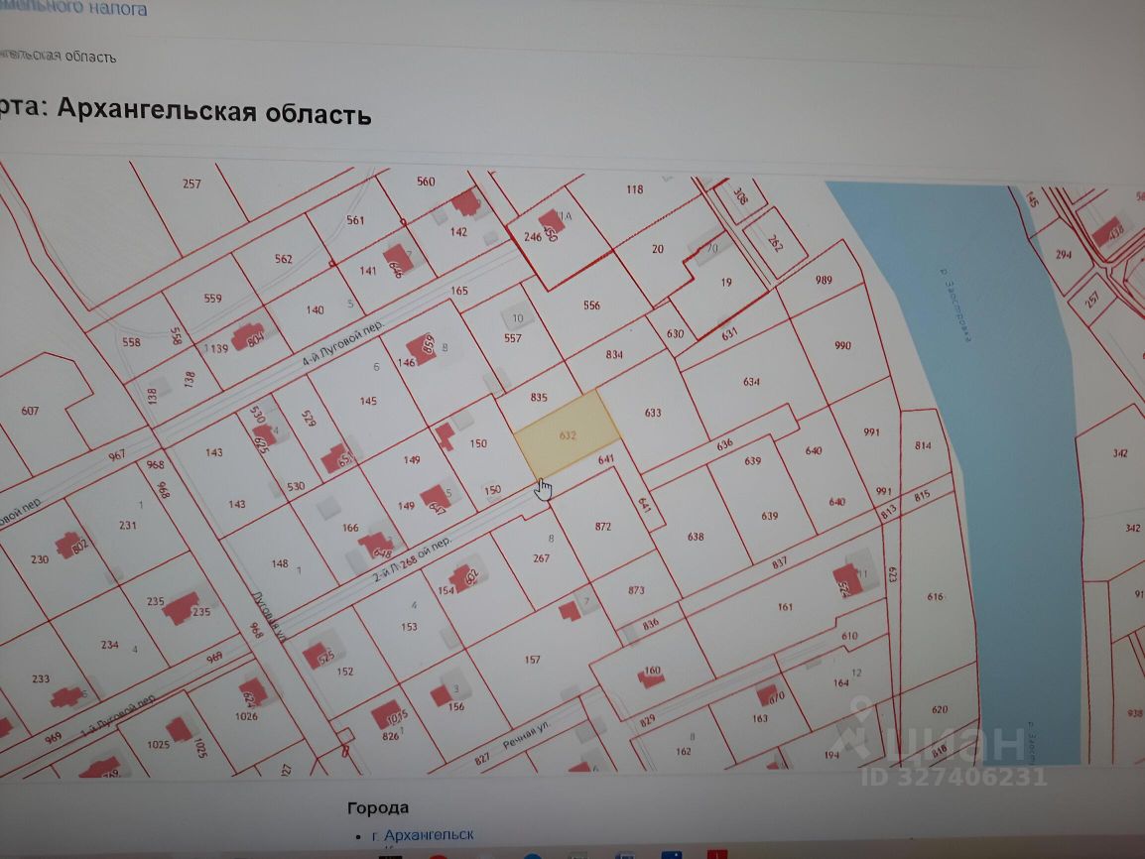Select parcel 556 on the map
The height and width of the screenshot is (859, 1145).
[x=591, y=306]
